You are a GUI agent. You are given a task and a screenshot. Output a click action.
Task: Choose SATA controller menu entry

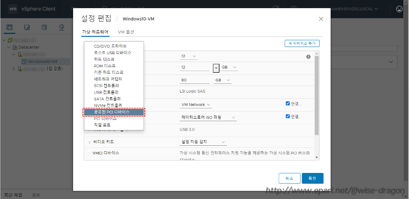coord(113,99)
